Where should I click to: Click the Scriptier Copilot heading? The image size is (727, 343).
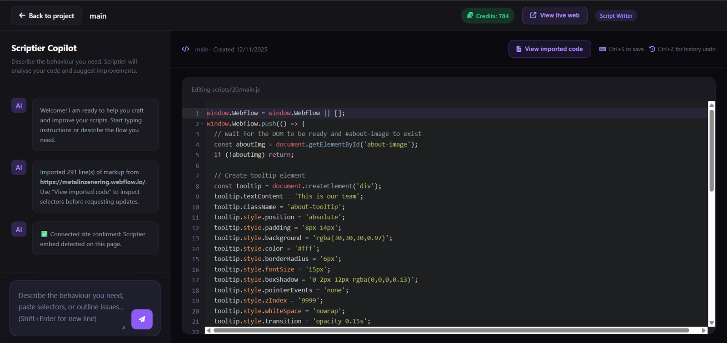44,48
